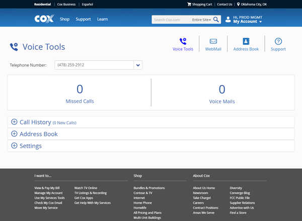Click the Cox logo

(x=44, y=19)
